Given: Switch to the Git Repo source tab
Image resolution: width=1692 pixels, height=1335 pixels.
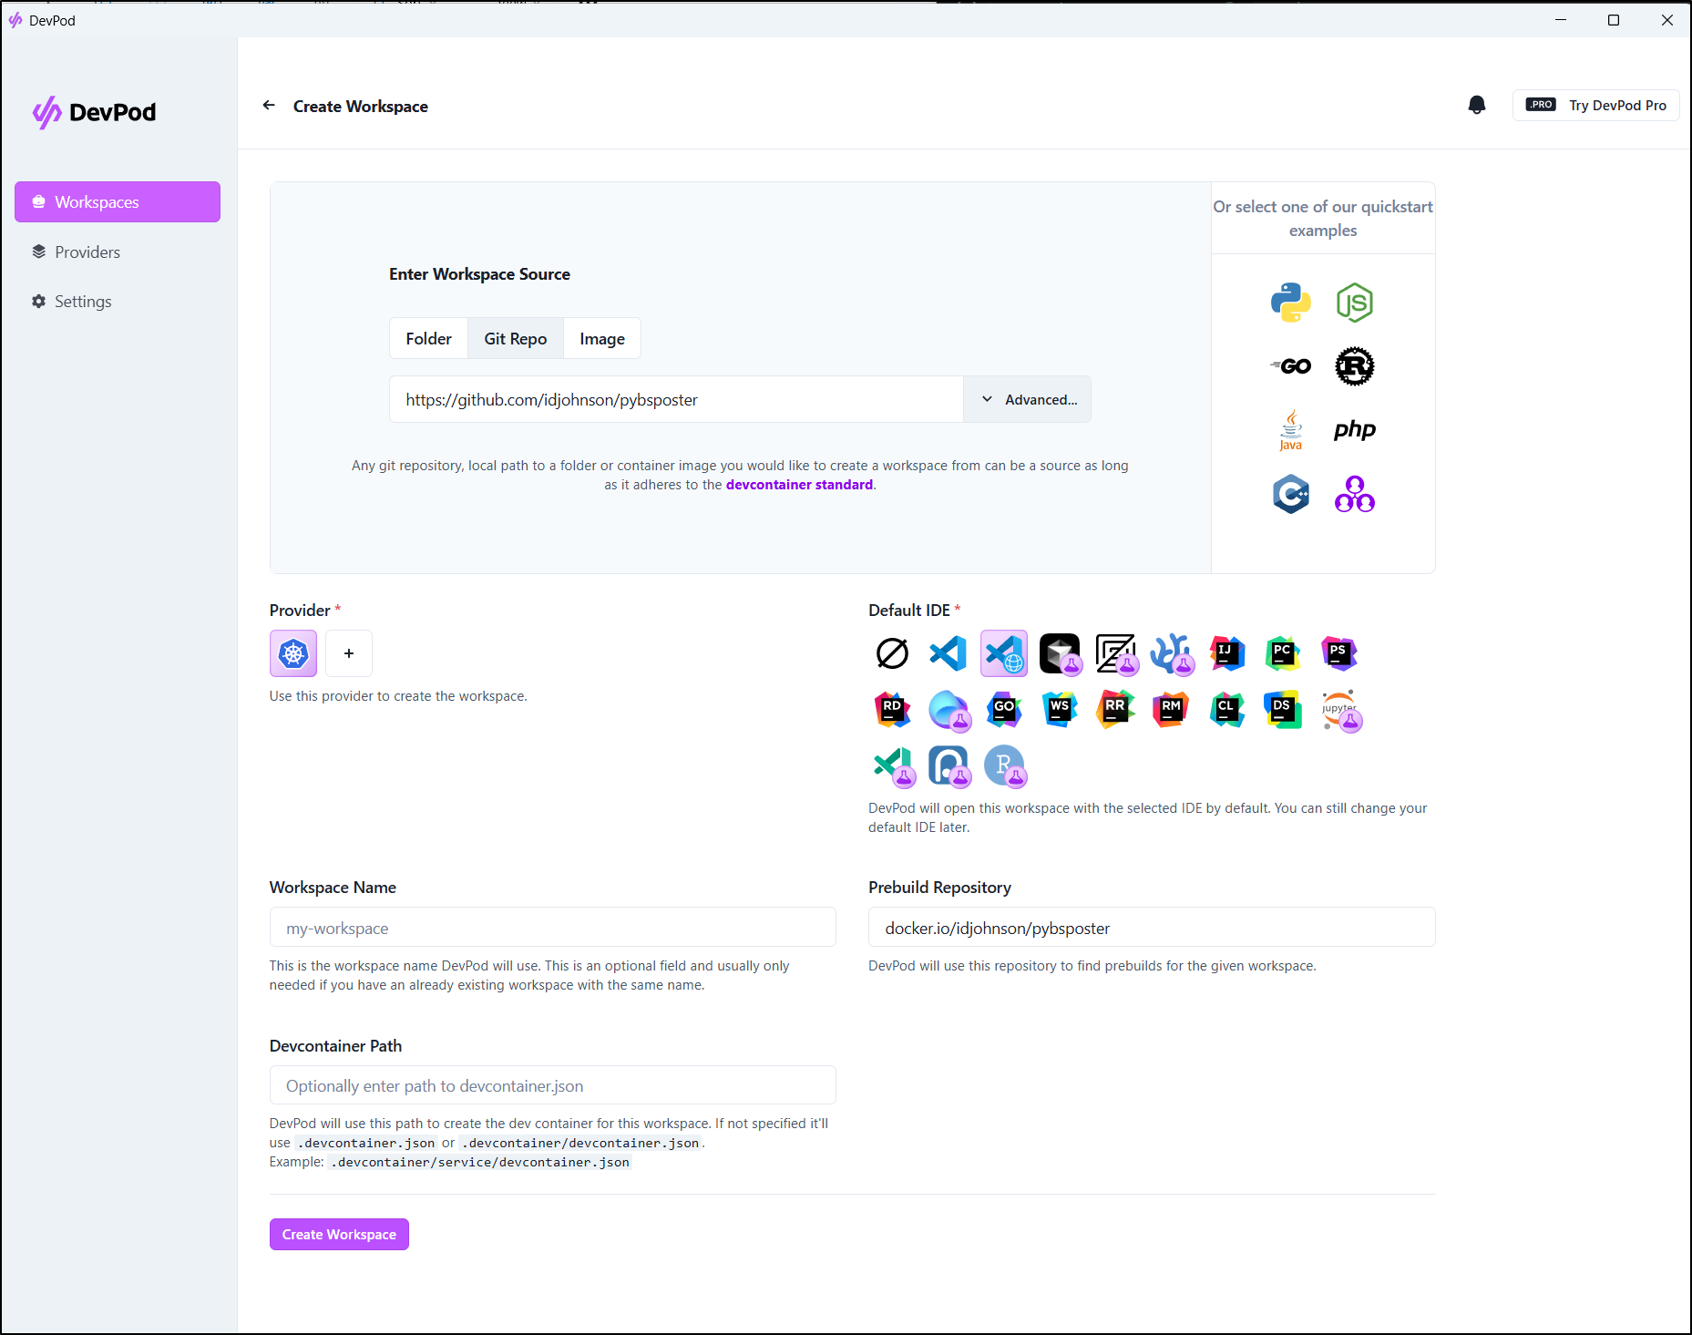Looking at the screenshot, I should click(516, 339).
